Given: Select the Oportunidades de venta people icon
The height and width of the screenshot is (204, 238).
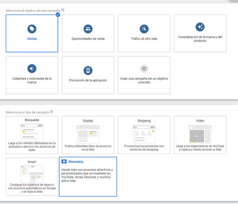Looking at the screenshot, I should coord(88,29).
